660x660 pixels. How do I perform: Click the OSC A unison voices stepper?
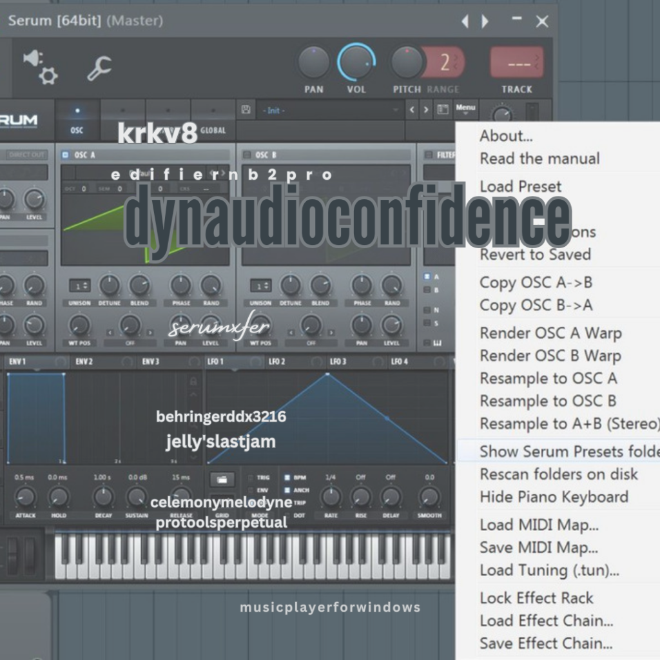coord(79,286)
